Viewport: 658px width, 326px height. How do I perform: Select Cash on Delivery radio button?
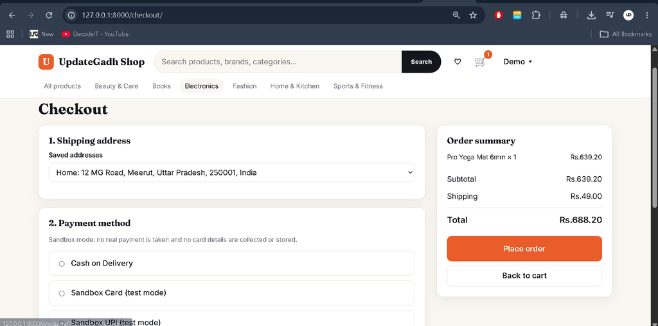tap(62, 264)
